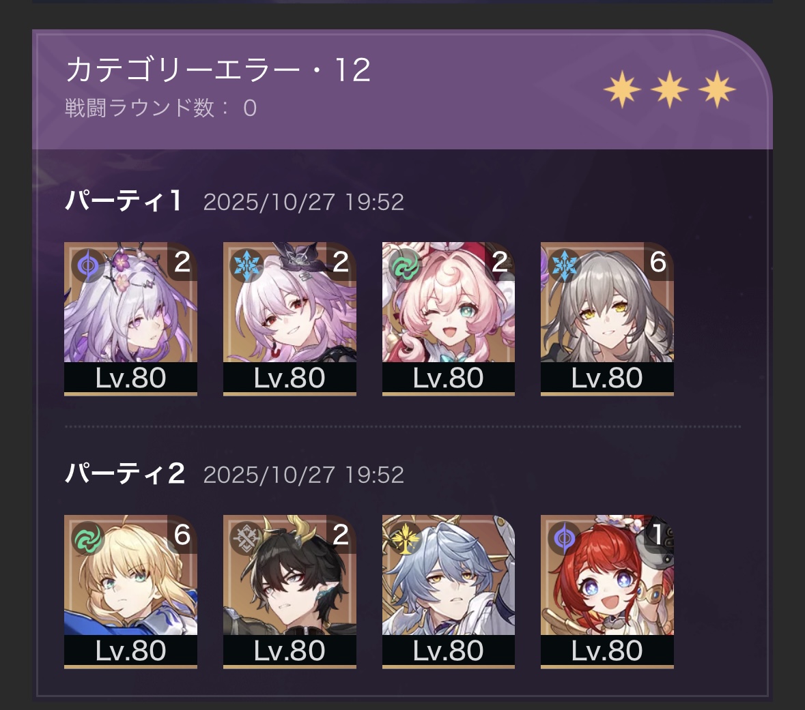Click the Imaginary element icon on blue-haired character

click(406, 539)
